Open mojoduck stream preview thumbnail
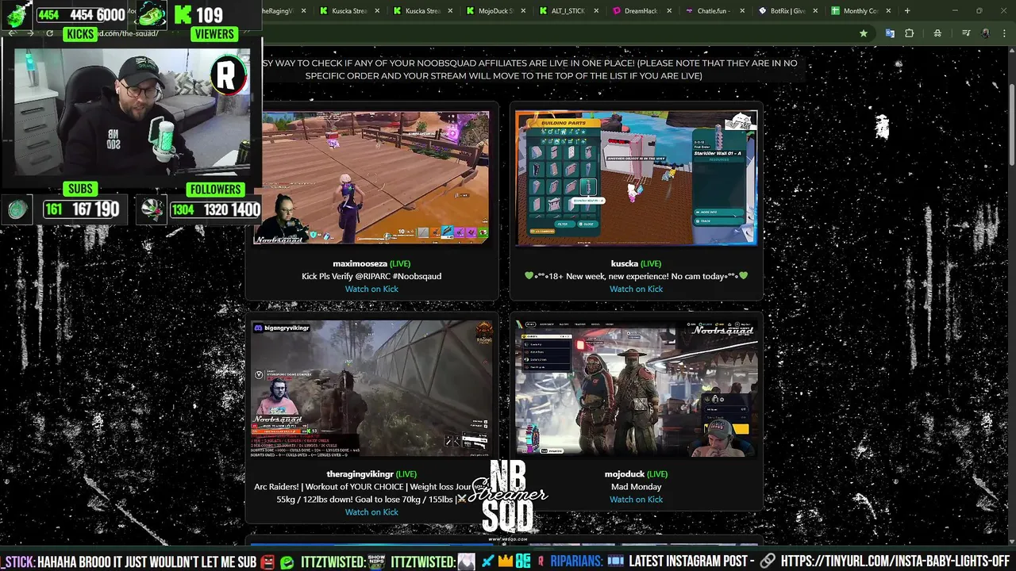Viewport: 1016px width, 571px height. [x=636, y=389]
